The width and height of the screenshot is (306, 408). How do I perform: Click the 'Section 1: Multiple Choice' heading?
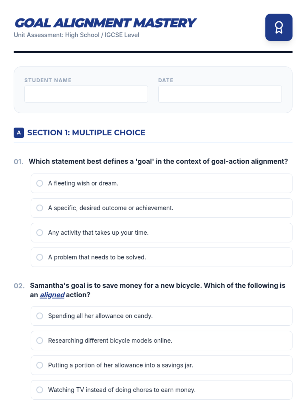86,133
